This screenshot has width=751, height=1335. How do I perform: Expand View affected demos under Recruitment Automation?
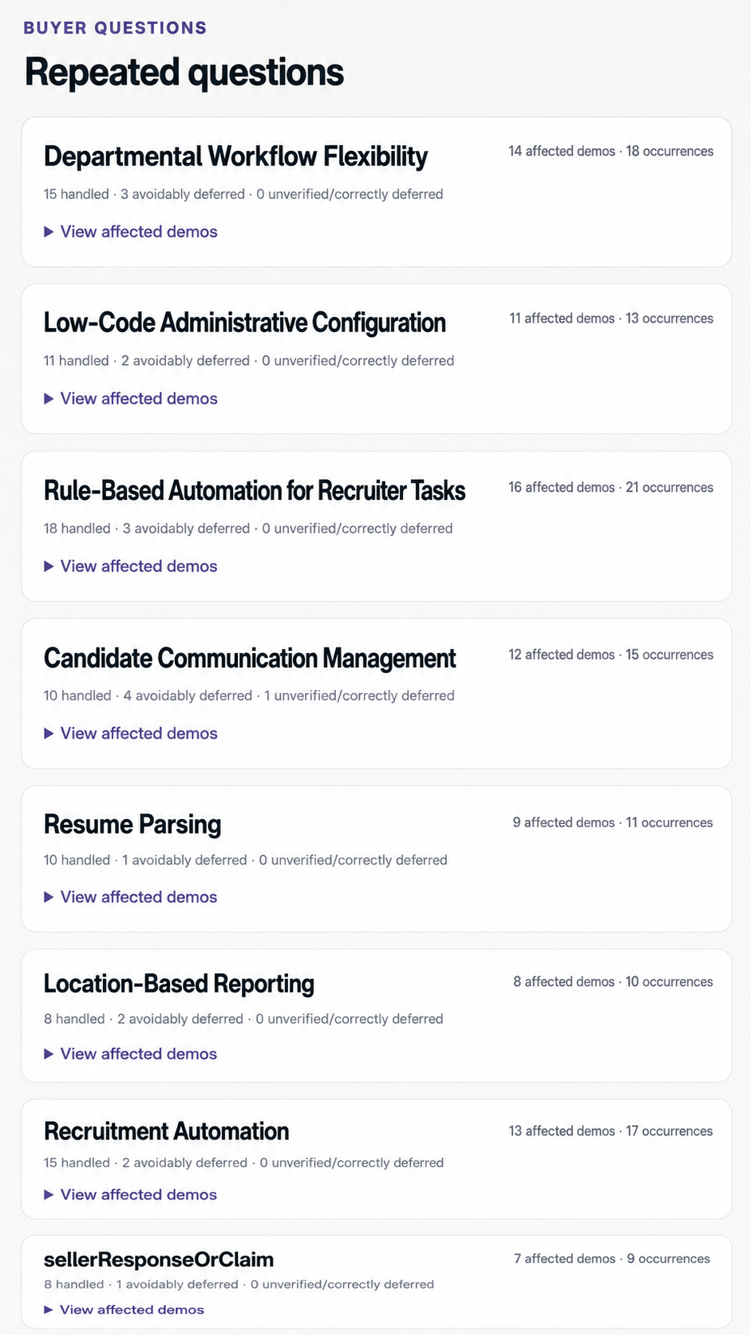pos(131,1194)
